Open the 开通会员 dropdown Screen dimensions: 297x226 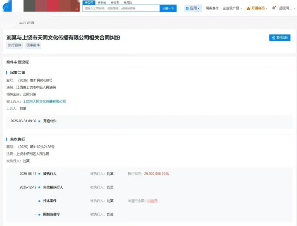point(257,8)
